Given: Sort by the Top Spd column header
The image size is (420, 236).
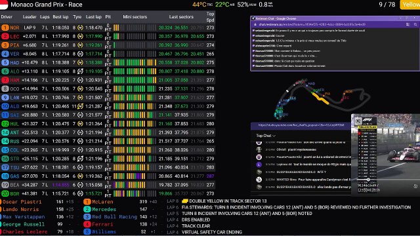Looking at the screenshot, I should pyautogui.click(x=210, y=17).
